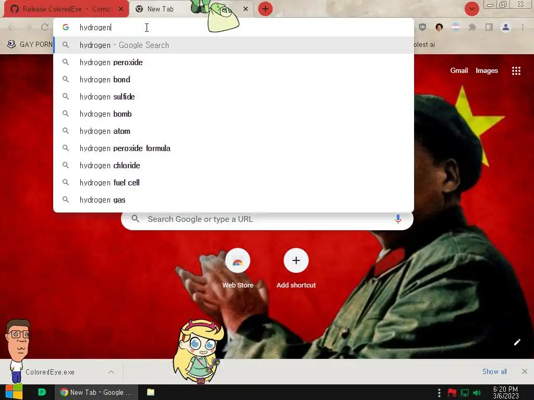Open File Explorer from the taskbar
The width and height of the screenshot is (534, 400).
[x=151, y=392]
